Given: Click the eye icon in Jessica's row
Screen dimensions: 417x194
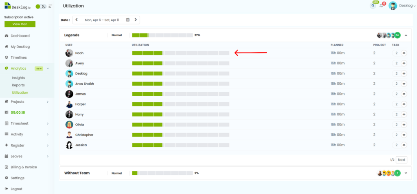Looking at the screenshot, I should coord(404,145).
